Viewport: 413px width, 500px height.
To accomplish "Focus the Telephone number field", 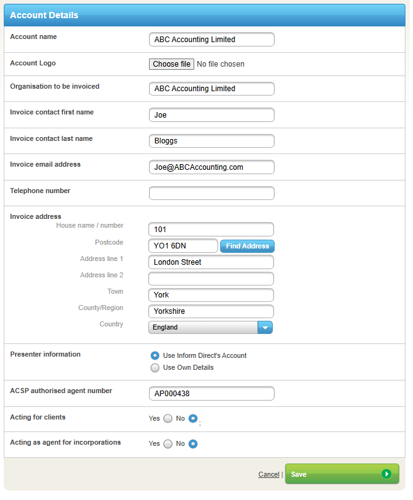I will pos(211,193).
